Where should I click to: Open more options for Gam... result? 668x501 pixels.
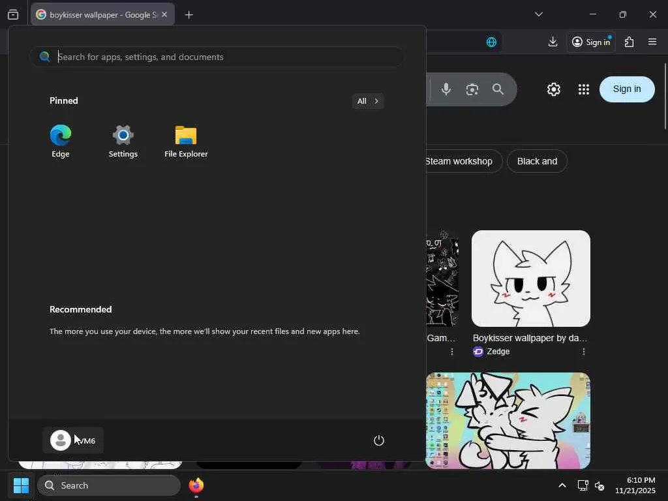[452, 352]
